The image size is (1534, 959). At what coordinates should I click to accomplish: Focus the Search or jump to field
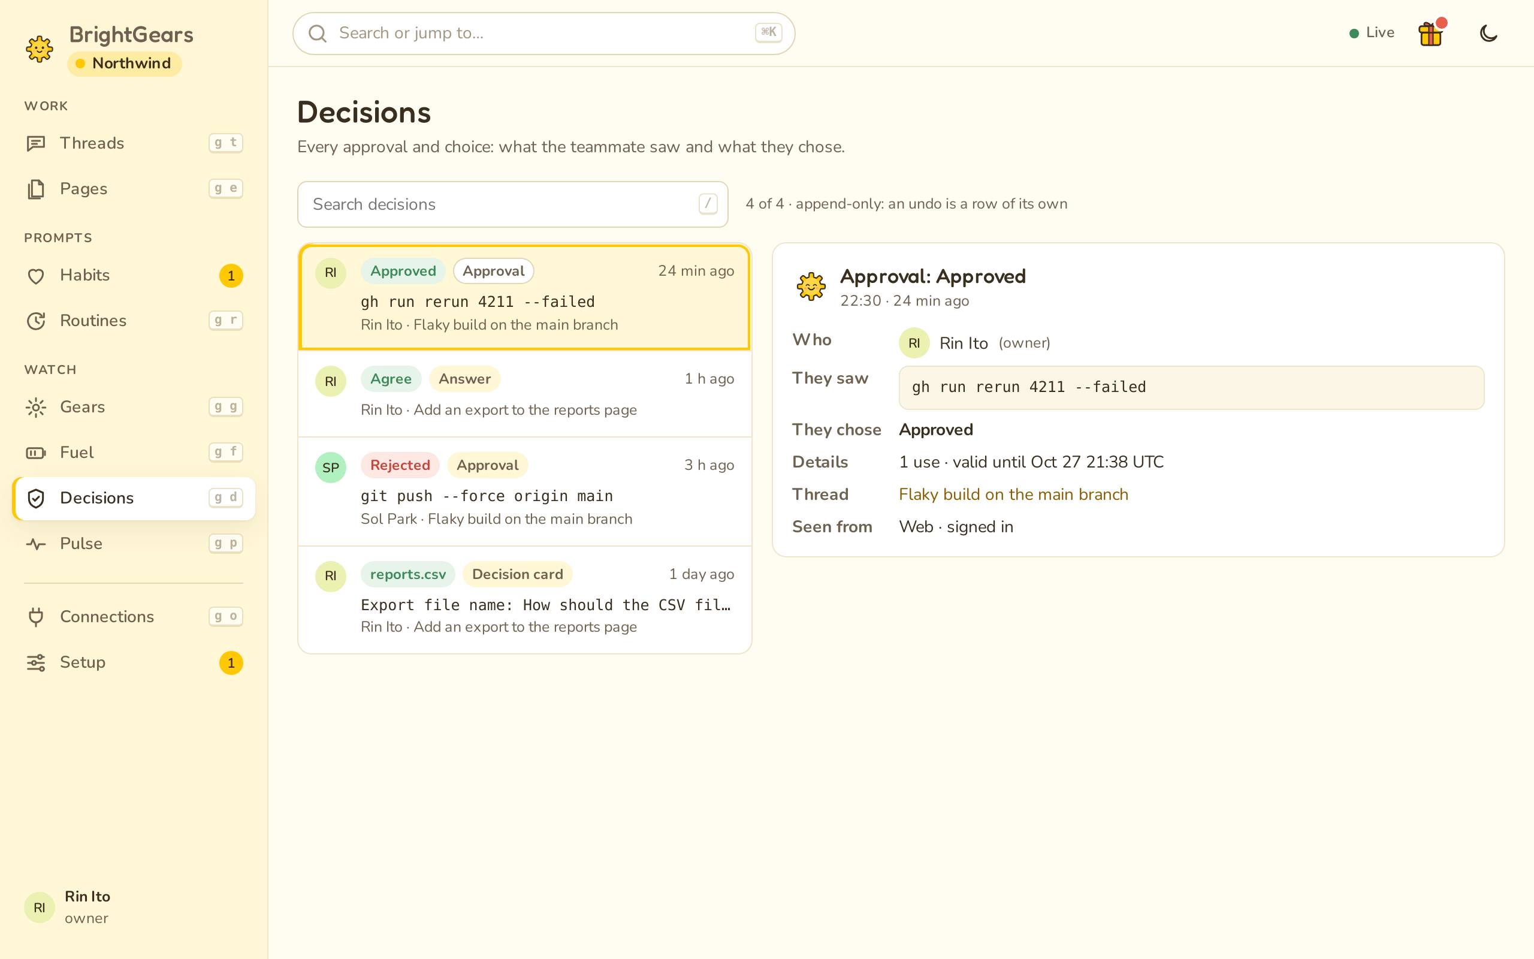544,34
